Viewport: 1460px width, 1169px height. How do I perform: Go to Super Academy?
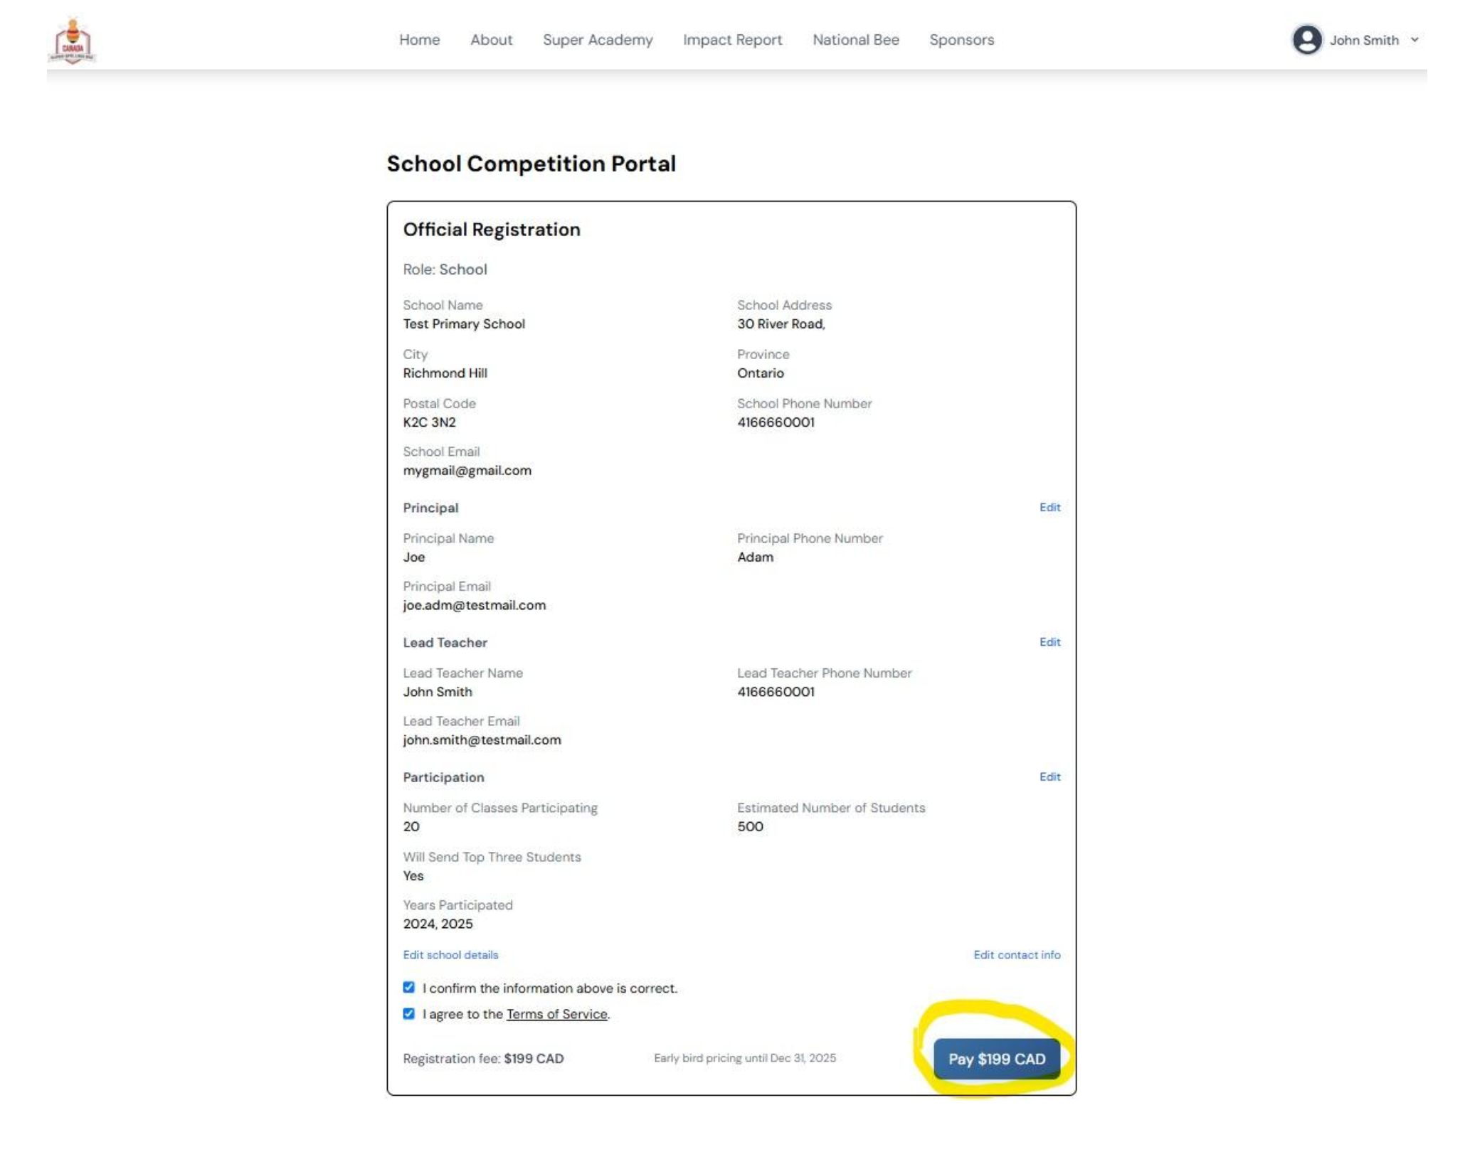[598, 41]
